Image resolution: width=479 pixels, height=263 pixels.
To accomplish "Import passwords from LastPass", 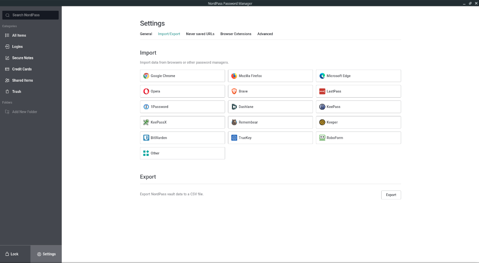I will 358,91.
